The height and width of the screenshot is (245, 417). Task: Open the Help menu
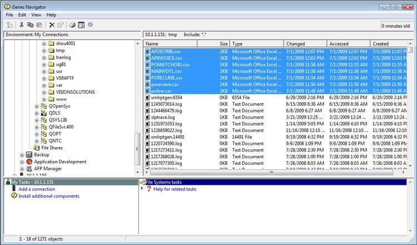pos(51,15)
